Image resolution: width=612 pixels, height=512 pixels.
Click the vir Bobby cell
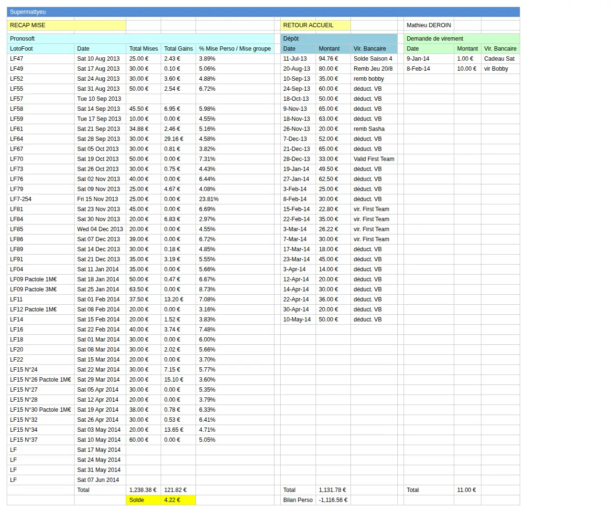500,69
